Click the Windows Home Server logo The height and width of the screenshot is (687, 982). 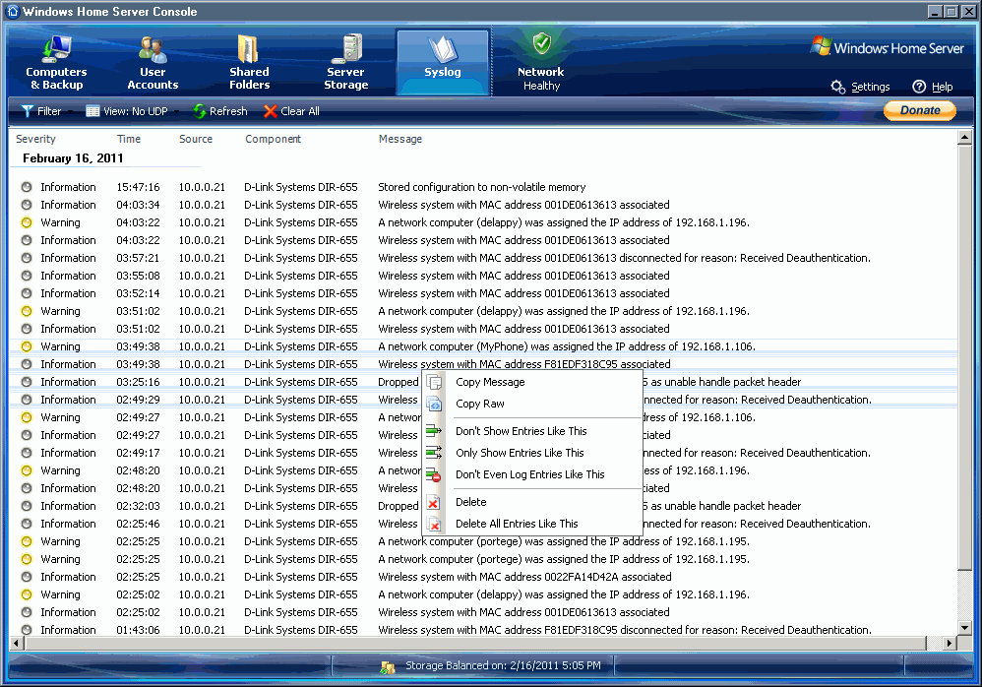tap(887, 47)
